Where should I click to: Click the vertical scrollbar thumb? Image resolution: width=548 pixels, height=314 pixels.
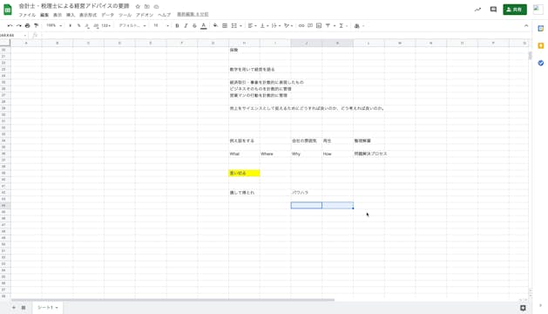pos(530,55)
